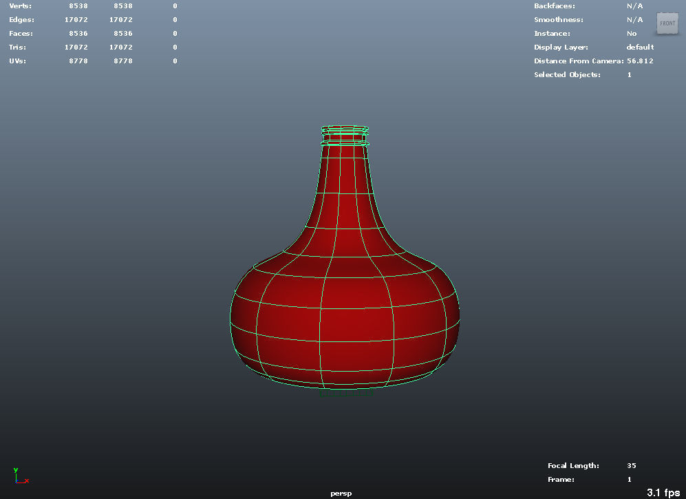Click the 0 value in the Tris row

click(175, 47)
